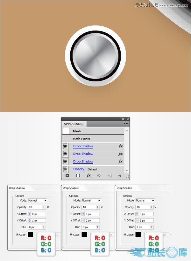Select Color radio button in the 20% opacity dialog
The width and height of the screenshot is (191, 261).
[x=17, y=235]
